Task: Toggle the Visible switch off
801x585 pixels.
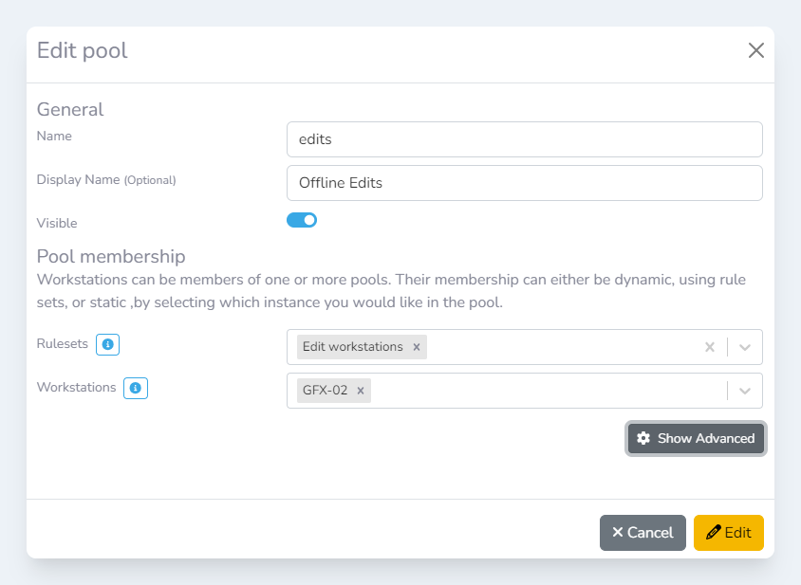Action: click(x=302, y=220)
